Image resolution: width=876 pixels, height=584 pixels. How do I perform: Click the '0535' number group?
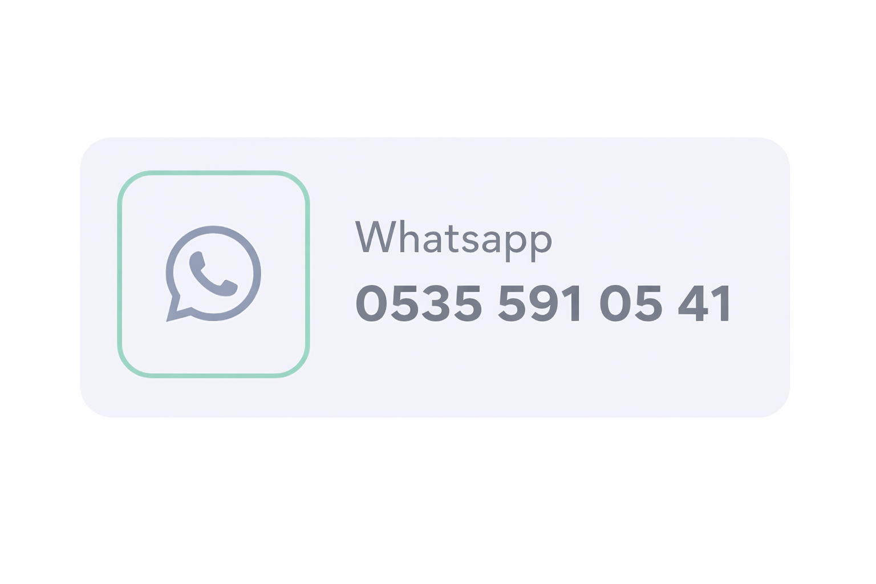pyautogui.click(x=419, y=303)
